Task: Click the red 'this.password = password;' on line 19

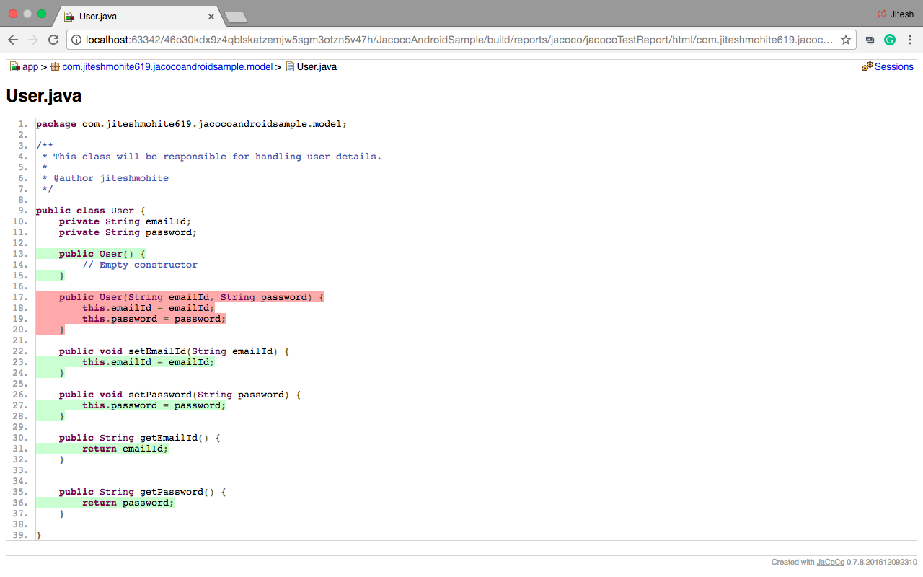Action: point(154,319)
